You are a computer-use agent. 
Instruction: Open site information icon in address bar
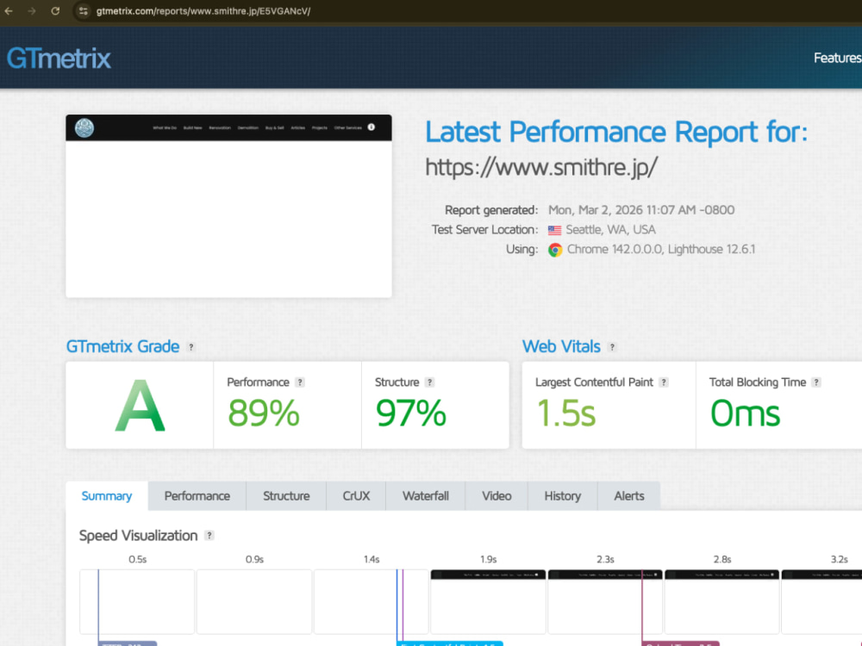(83, 11)
